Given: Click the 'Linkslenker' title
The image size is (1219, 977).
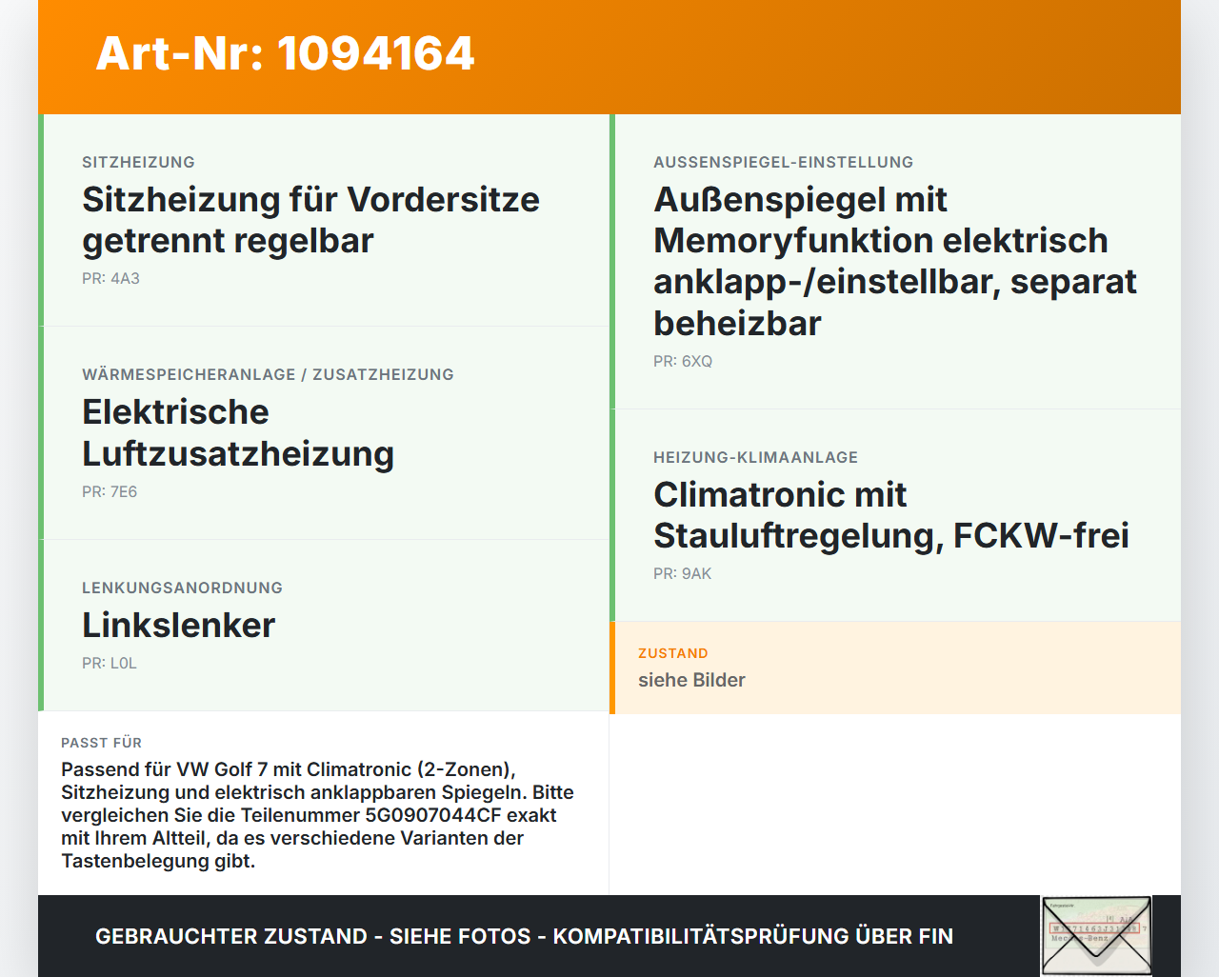Looking at the screenshot, I should [178, 625].
